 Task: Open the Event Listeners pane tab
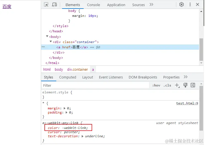(x=111, y=77)
